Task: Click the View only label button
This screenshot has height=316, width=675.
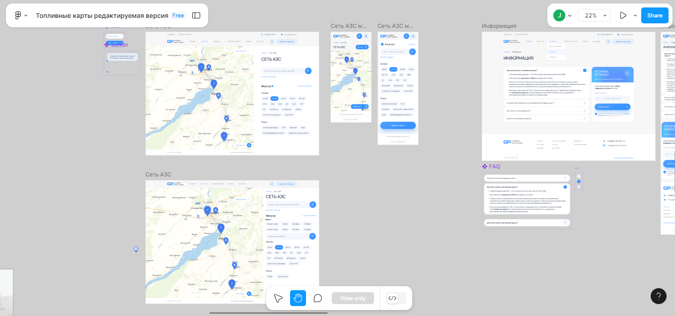Action: (353, 298)
